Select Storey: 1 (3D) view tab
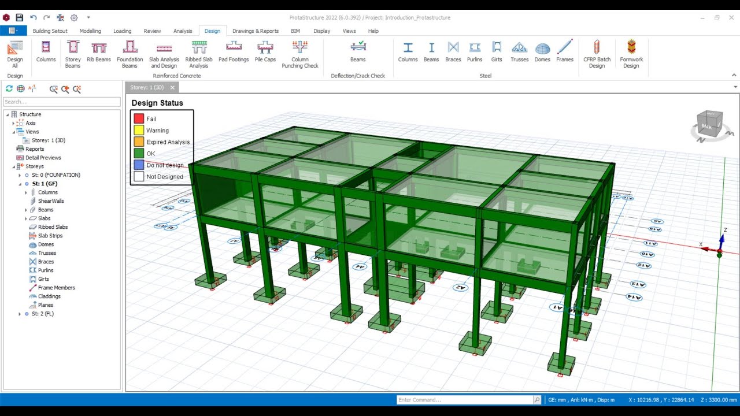 147,87
